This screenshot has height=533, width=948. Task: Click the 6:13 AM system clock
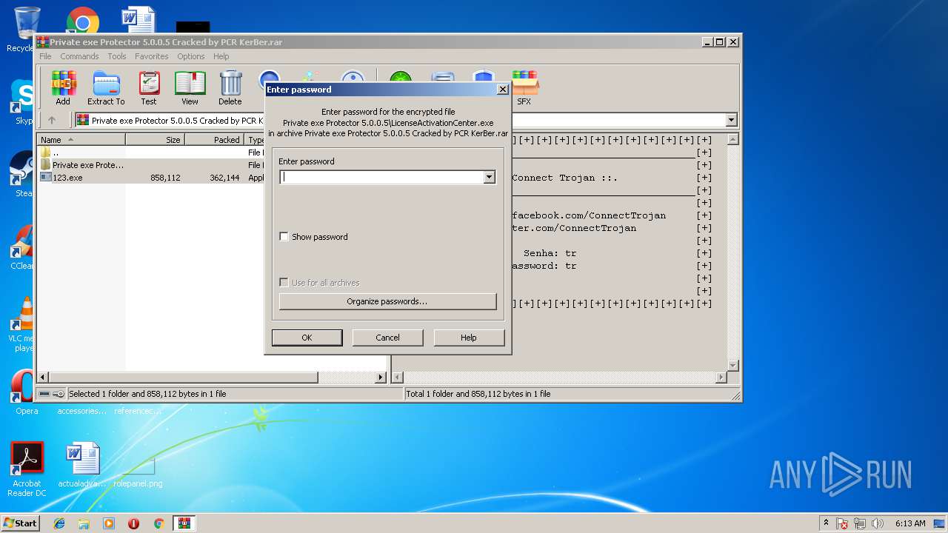click(910, 523)
